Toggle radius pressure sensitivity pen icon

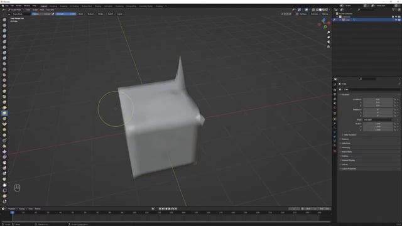(53, 14)
